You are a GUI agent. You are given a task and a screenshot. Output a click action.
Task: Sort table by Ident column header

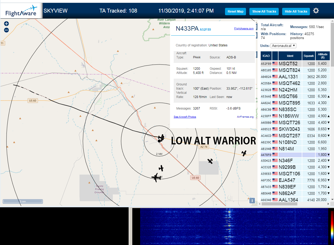pos(290,56)
